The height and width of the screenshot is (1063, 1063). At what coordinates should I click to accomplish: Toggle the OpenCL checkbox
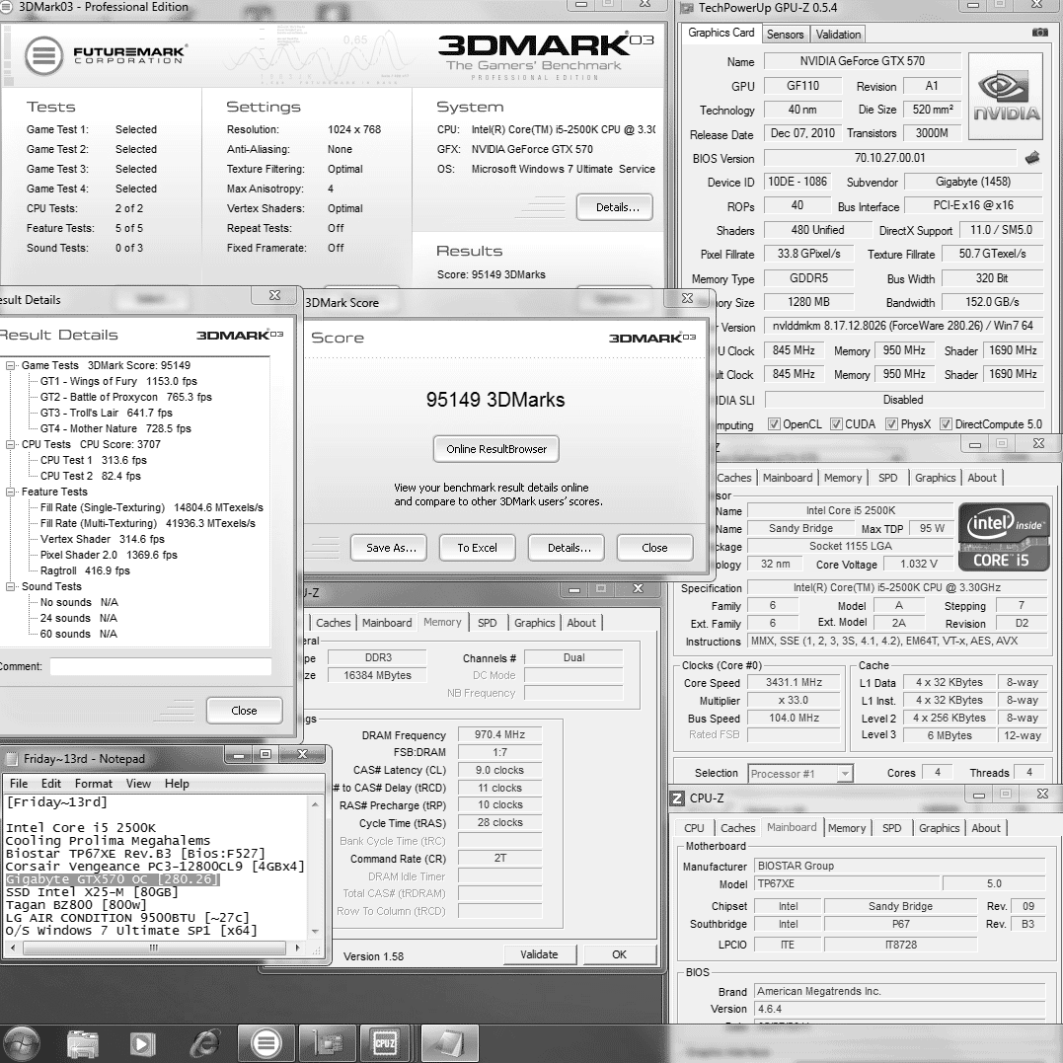(x=774, y=423)
